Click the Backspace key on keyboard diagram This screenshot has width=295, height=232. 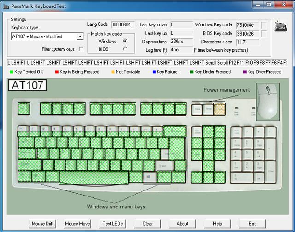(177, 131)
